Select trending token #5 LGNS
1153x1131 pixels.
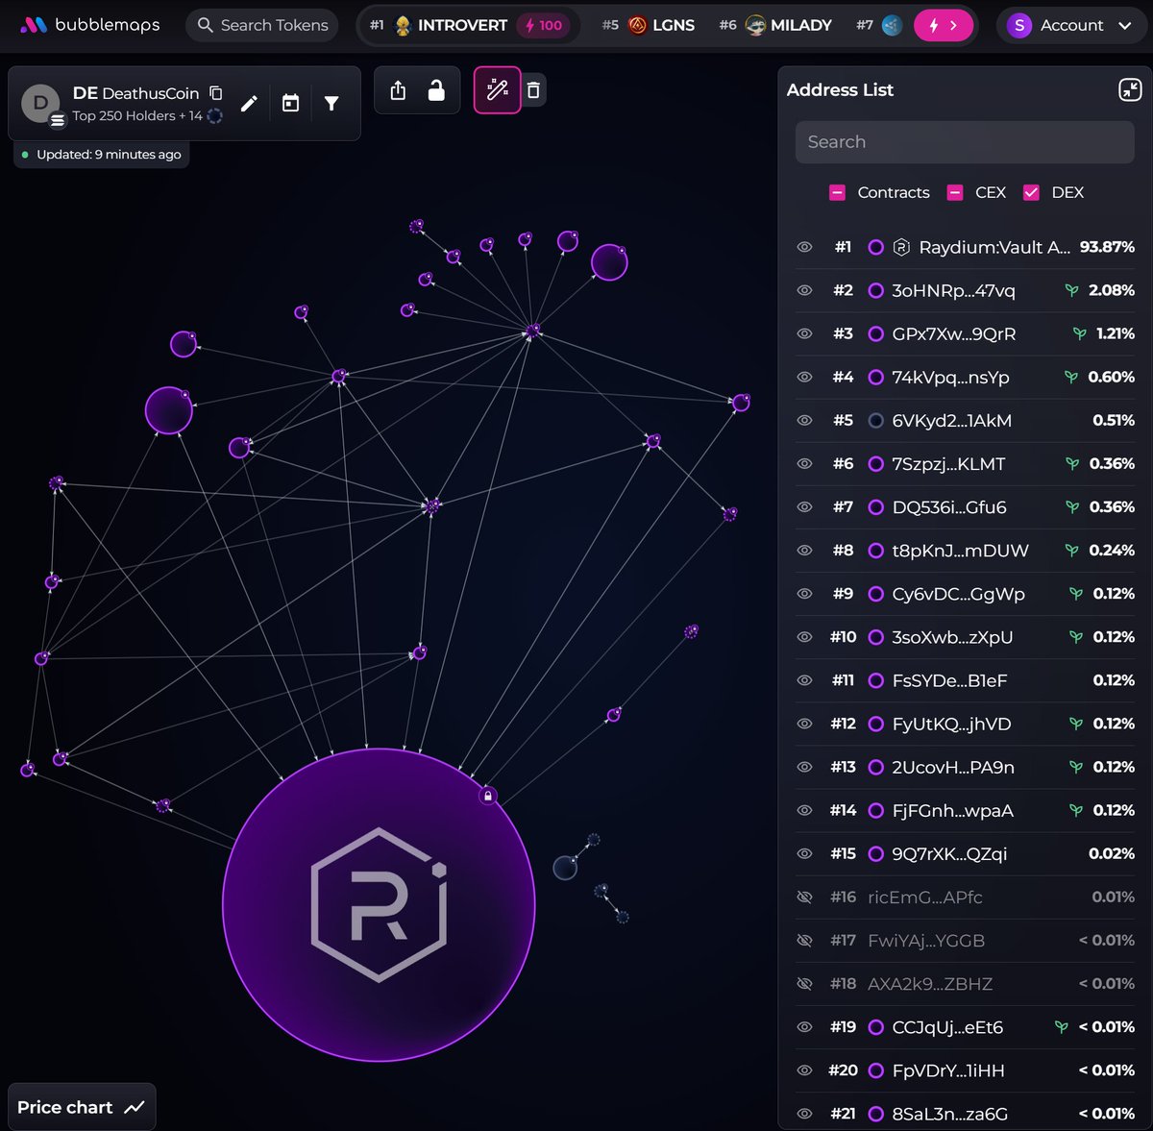649,25
